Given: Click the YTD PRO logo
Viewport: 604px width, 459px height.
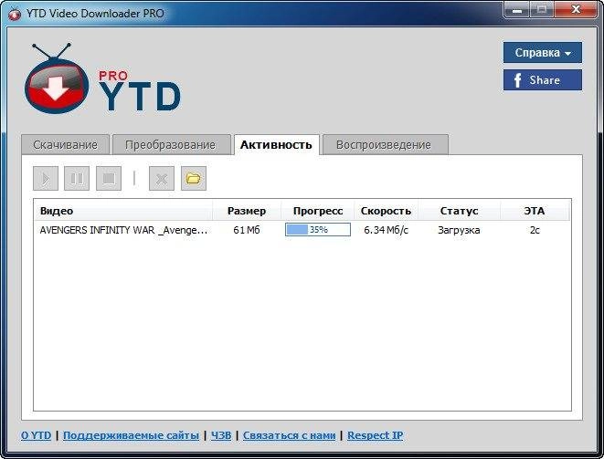Looking at the screenshot, I should pyautogui.click(x=102, y=79).
